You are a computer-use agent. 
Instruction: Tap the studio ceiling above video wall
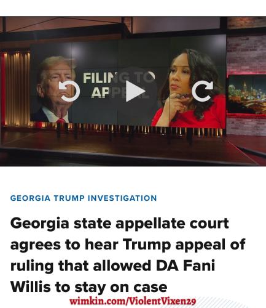tap(115, 26)
